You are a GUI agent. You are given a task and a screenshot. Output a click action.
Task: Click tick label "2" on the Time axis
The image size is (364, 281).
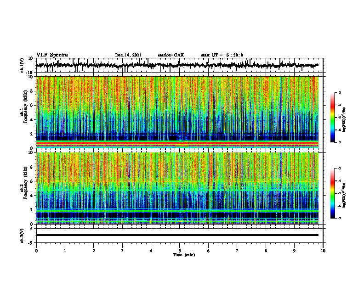[94, 251]
